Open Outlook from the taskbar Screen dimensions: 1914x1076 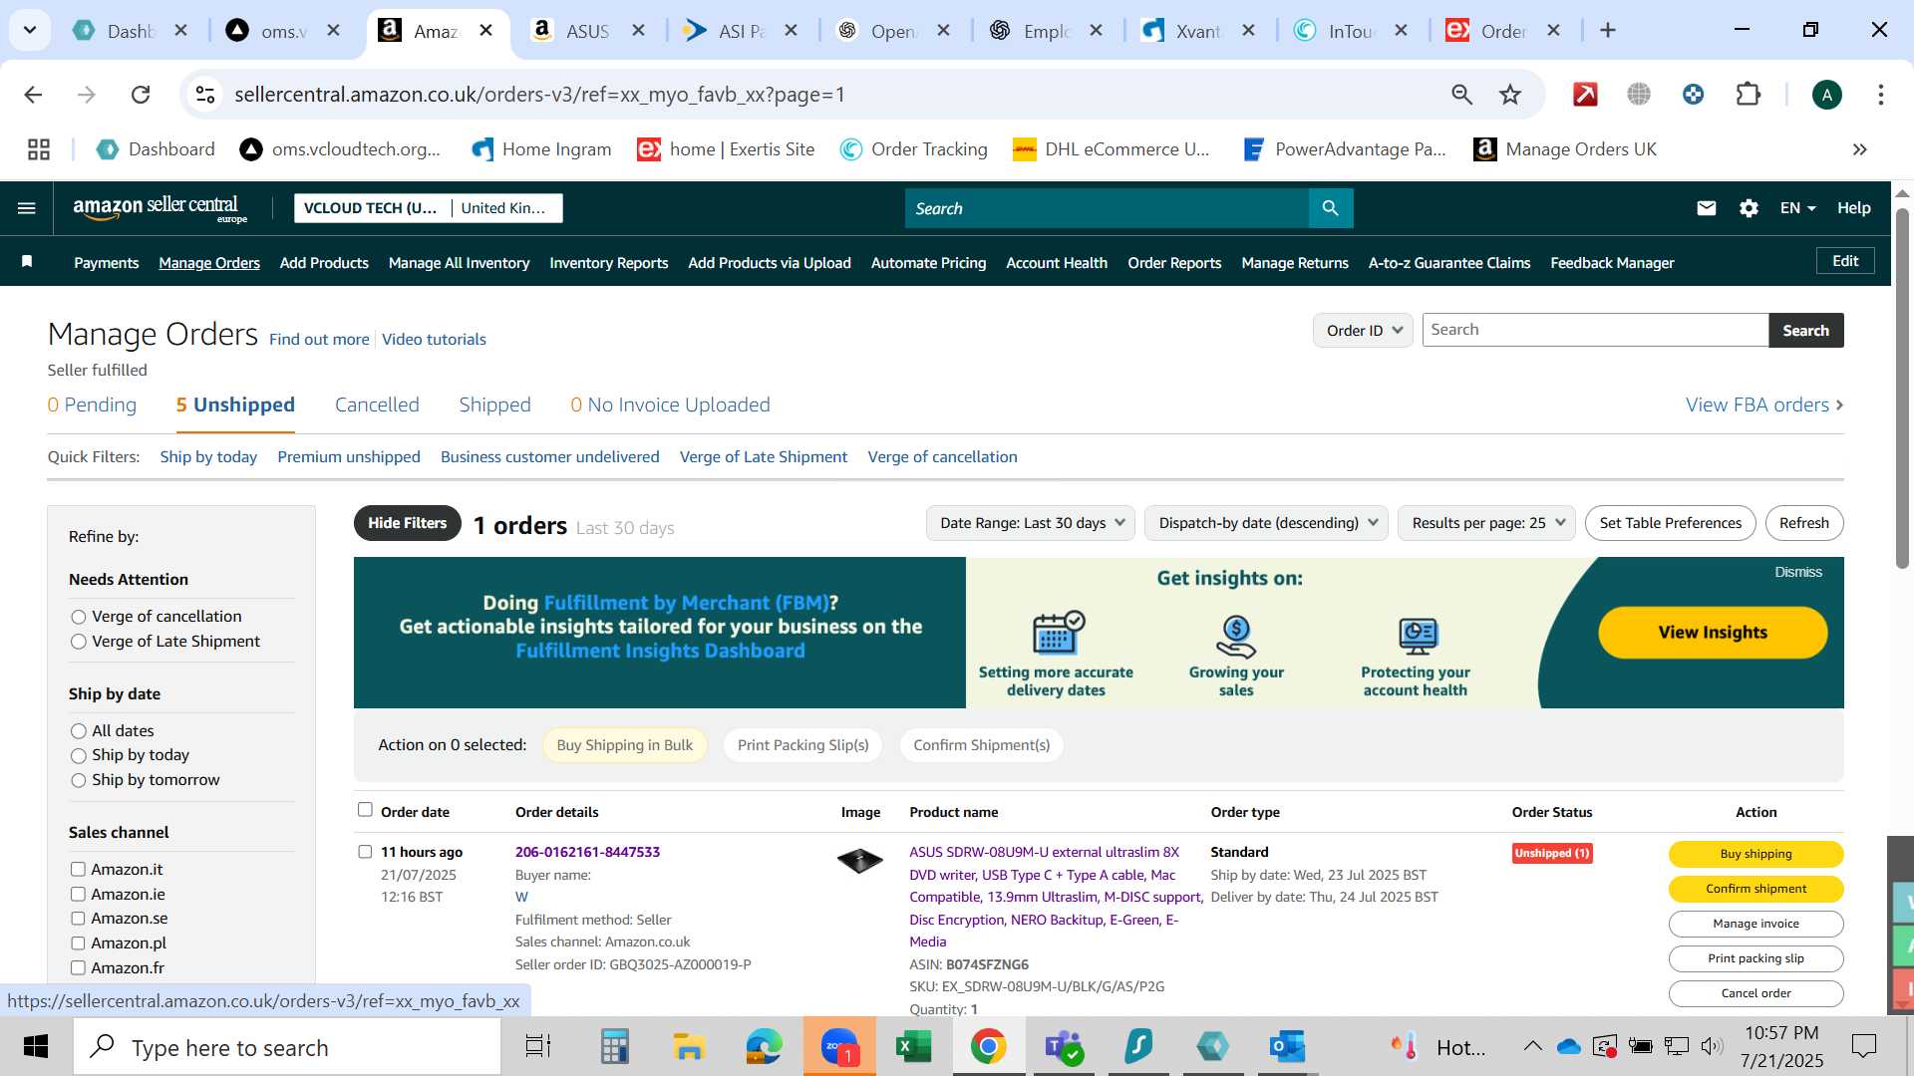pos(1287,1046)
